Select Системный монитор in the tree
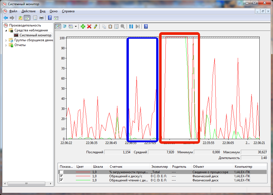 pos(35,35)
